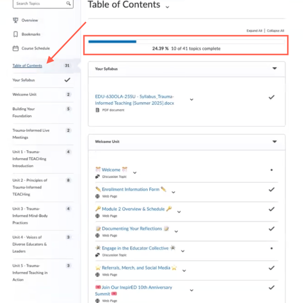This screenshot has width=303, height=303.
Task: Toggle completion checkmark for syllabus document
Action: pos(271,97)
